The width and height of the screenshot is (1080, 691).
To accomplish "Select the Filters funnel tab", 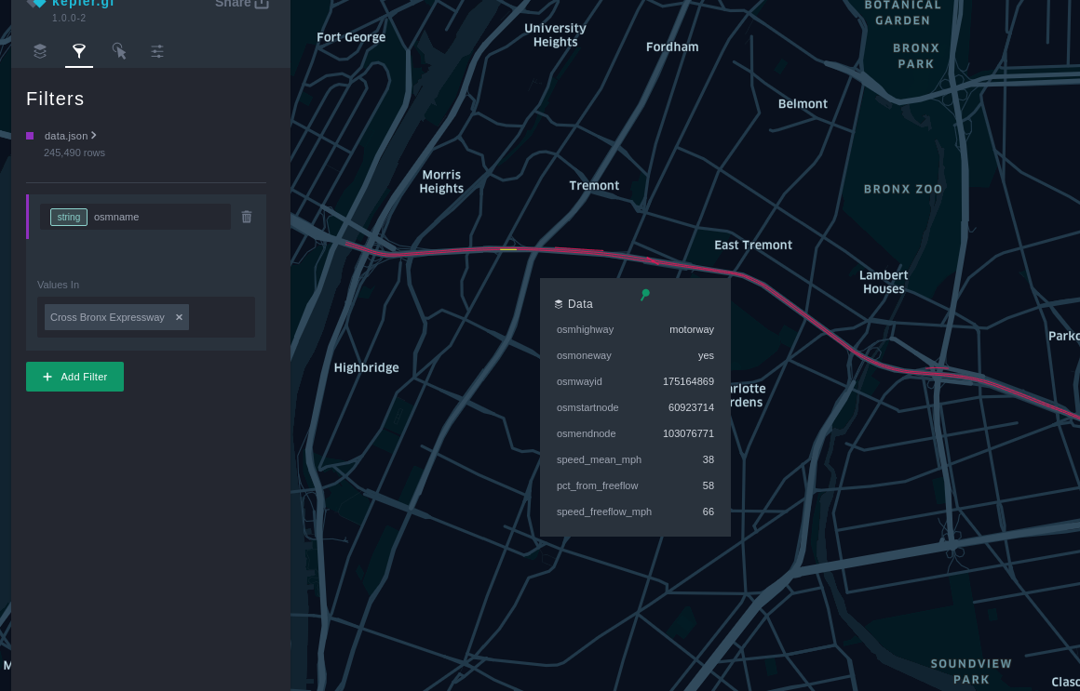I will click(x=79, y=51).
